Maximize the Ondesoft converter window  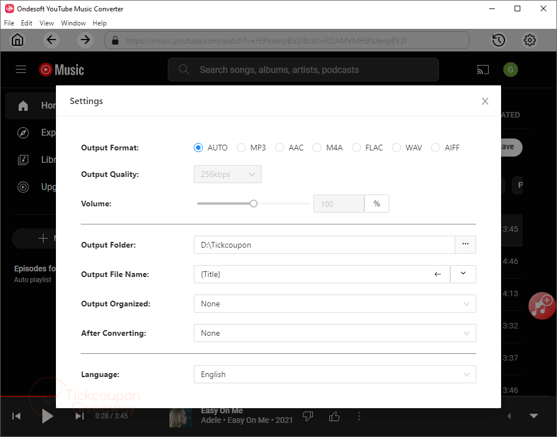point(517,8)
